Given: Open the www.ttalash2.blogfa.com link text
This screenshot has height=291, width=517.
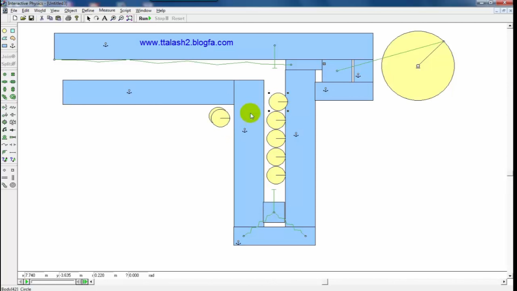Looking at the screenshot, I should (x=186, y=43).
